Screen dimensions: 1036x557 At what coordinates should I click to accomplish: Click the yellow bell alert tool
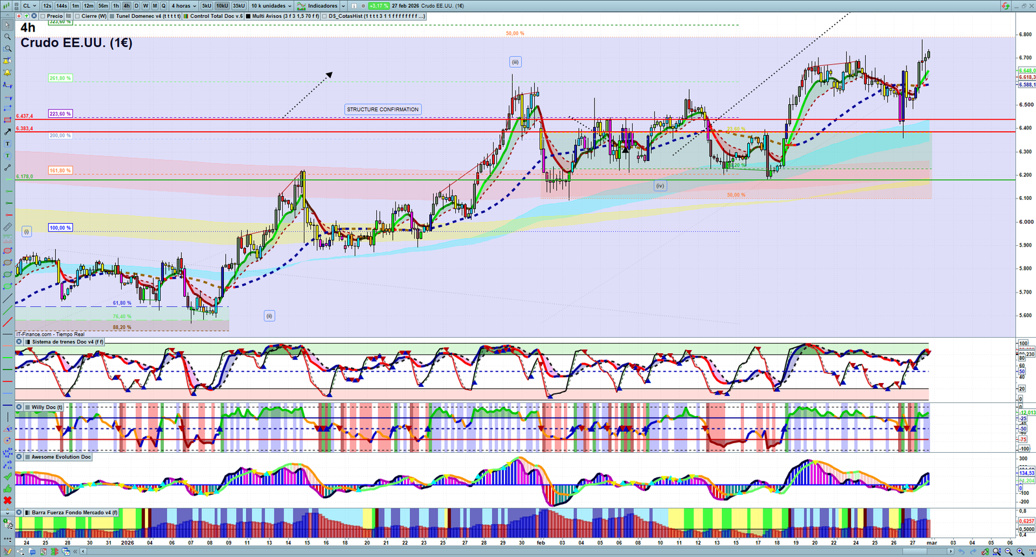point(7,72)
